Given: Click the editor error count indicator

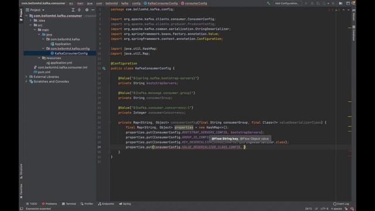Looking at the screenshot, I should click(330, 10).
